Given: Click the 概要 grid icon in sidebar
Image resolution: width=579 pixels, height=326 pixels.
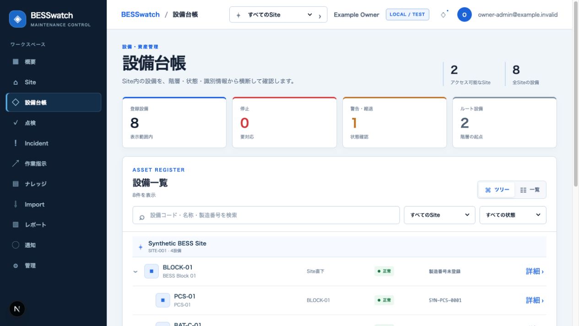Looking at the screenshot, I should 16,62.
